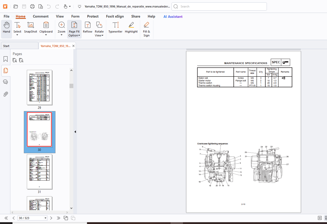The height and width of the screenshot is (224, 327).
Task: Switch to the Protect ribbon tab
Action: (x=93, y=16)
